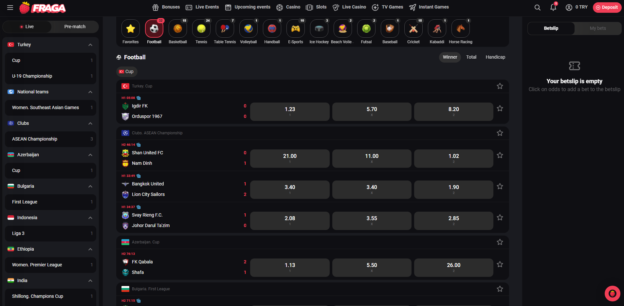Open the hamburger menu icon
This screenshot has height=306, width=624.
tap(10, 7)
